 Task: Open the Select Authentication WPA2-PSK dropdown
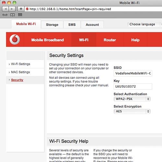[x=132, y=99]
